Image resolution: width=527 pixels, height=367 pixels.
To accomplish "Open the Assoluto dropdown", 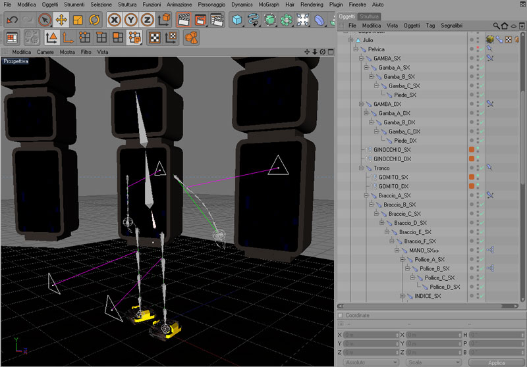I will [372, 362].
